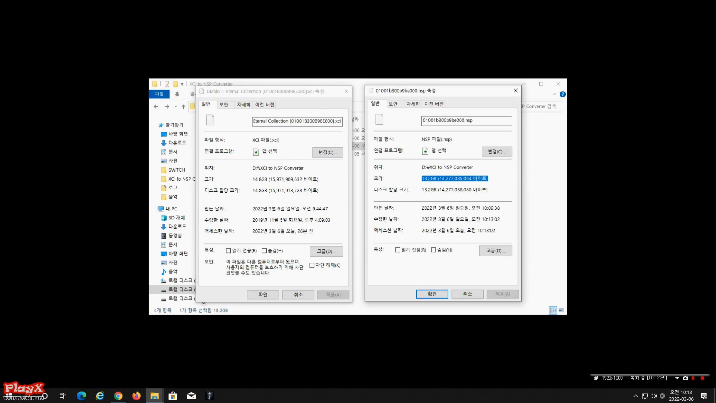Click the Microsoft Edge taskbar icon
The height and width of the screenshot is (403, 716).
[81, 396]
